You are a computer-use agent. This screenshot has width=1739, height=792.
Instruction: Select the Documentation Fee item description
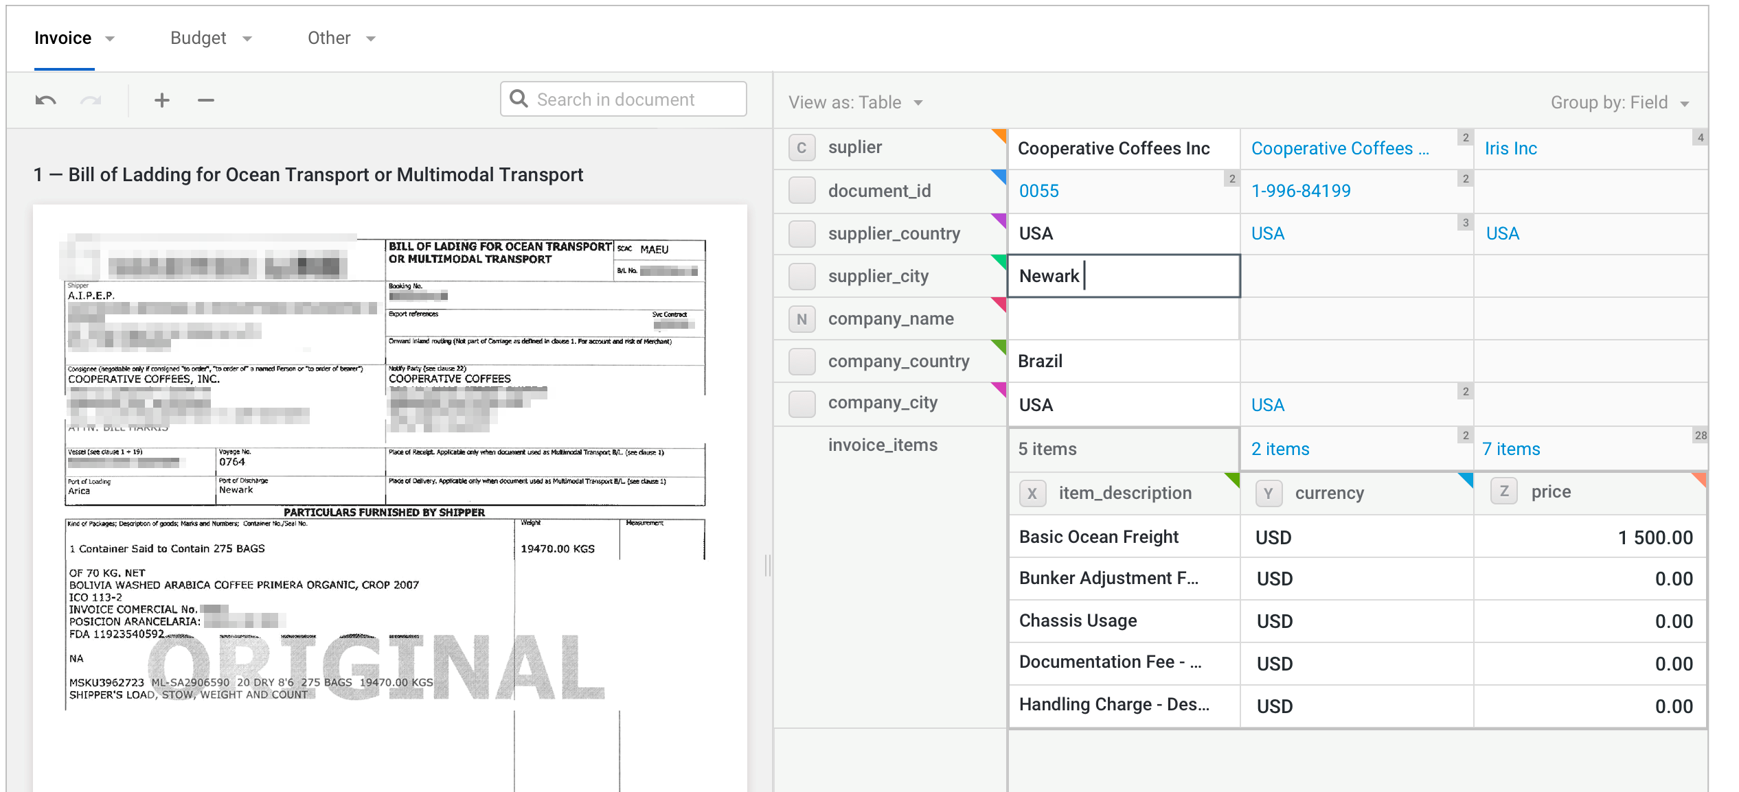[x=1124, y=663]
